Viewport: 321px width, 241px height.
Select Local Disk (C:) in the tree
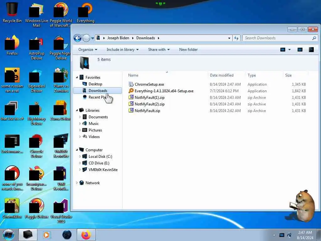100,157
